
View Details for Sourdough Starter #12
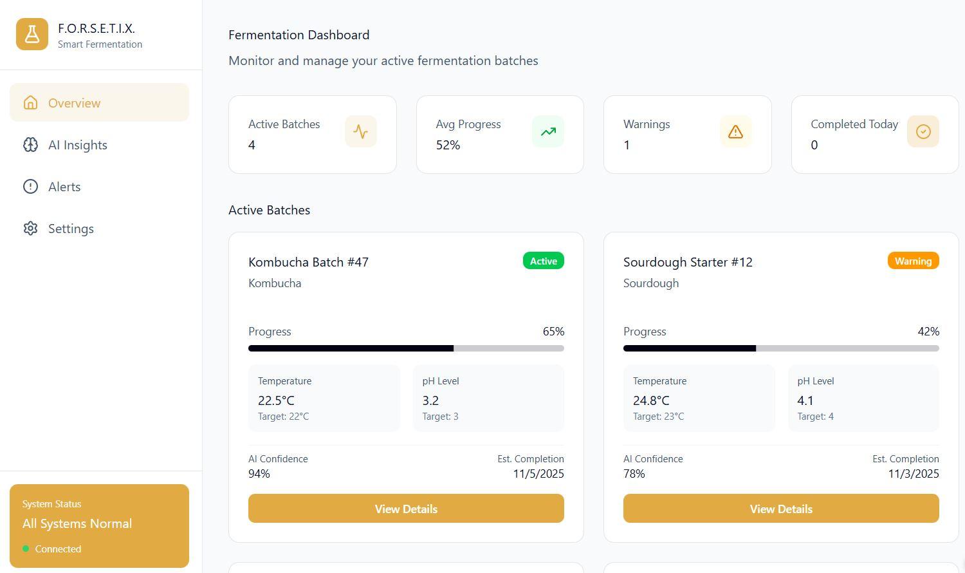[x=781, y=509]
